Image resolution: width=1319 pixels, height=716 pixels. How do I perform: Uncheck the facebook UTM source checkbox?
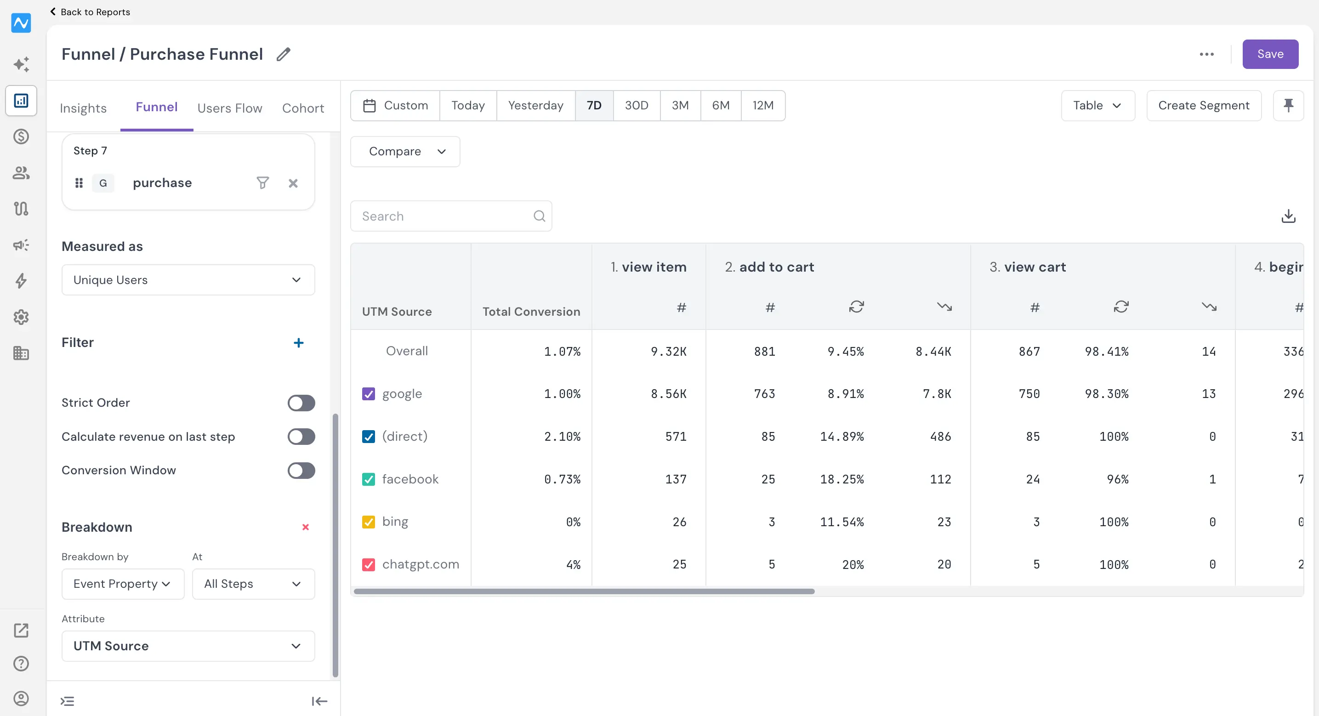(369, 479)
